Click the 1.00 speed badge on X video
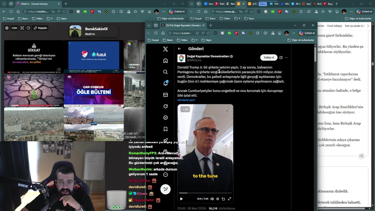 coord(185,109)
